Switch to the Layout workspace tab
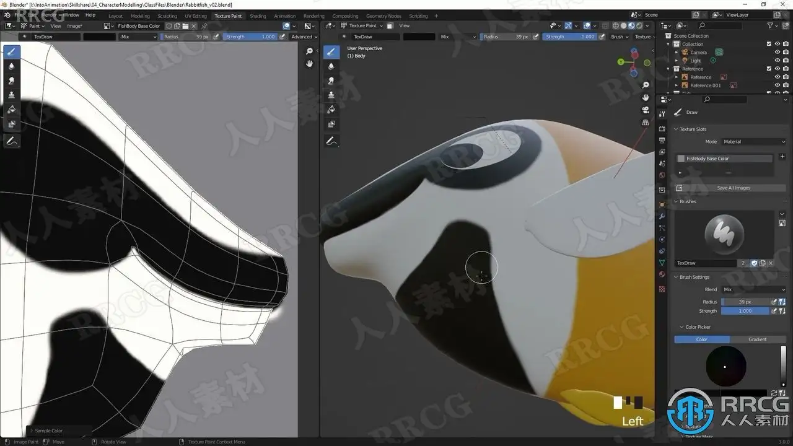 click(115, 16)
